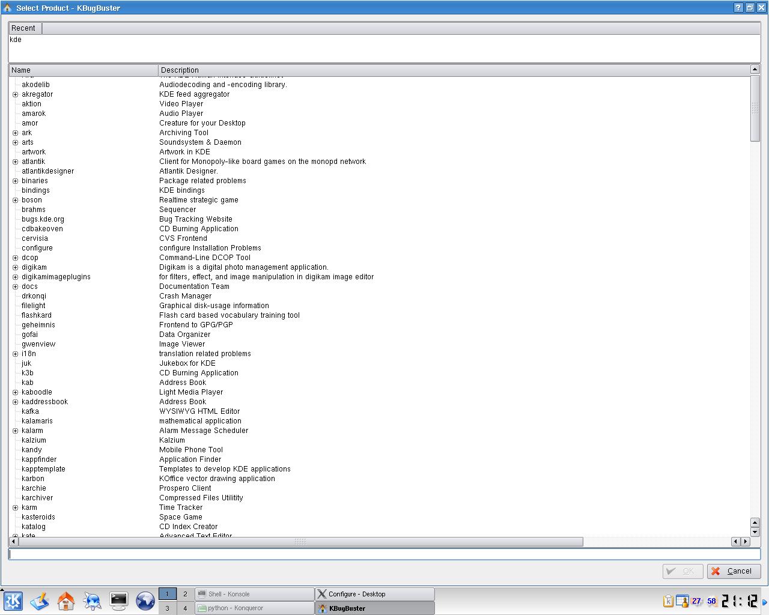The height and width of the screenshot is (615, 769).
Task: Hide the panel with the blue arrow
Action: [765, 601]
